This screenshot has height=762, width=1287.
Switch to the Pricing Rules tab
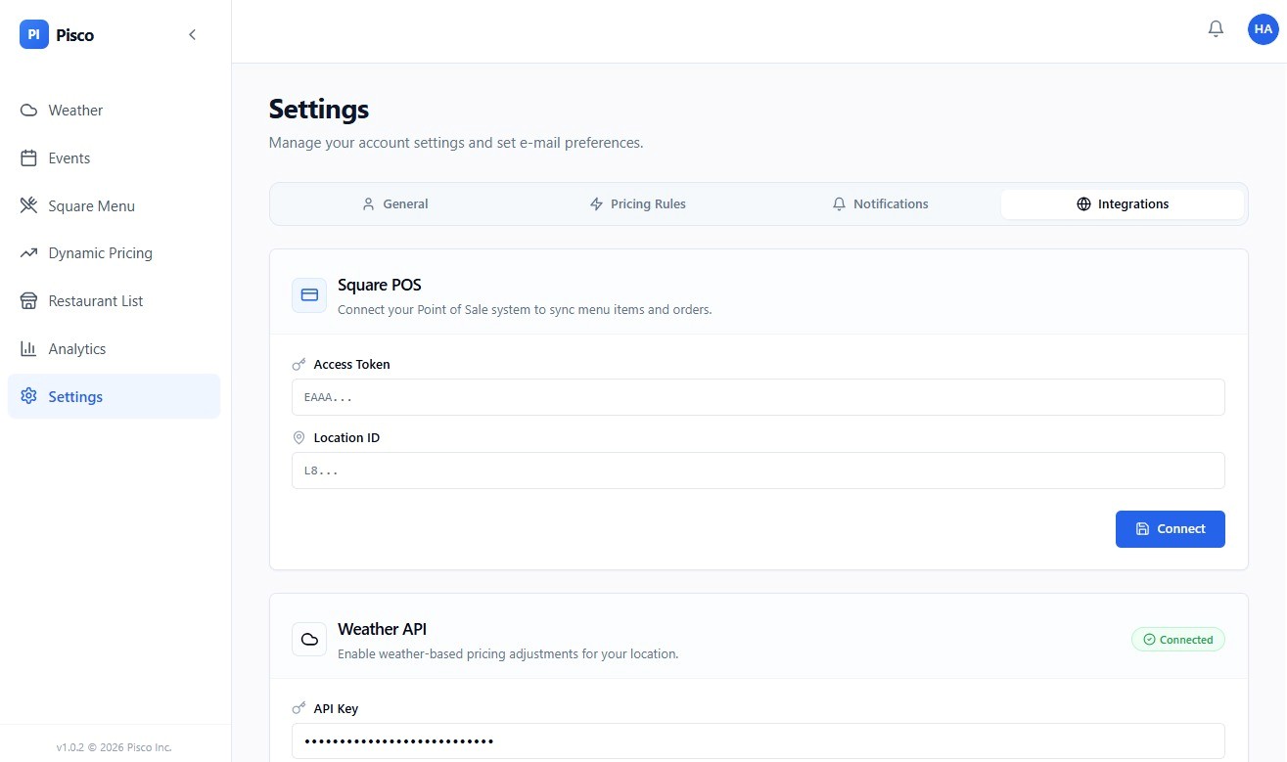(637, 204)
